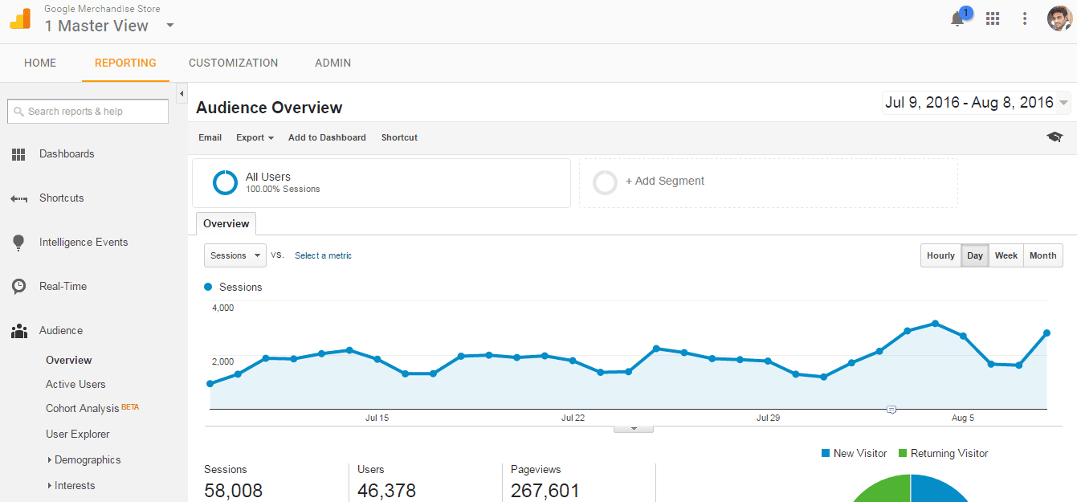The width and height of the screenshot is (1077, 502).
Task: Click the Google Merchandise Store account name
Action: coord(102,9)
